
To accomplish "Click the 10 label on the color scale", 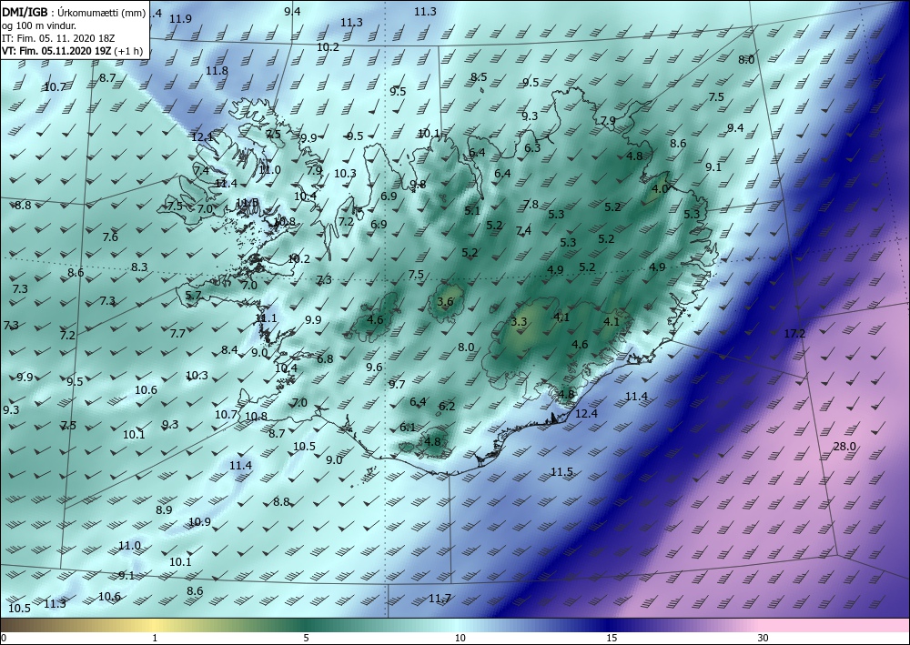I will [460, 639].
